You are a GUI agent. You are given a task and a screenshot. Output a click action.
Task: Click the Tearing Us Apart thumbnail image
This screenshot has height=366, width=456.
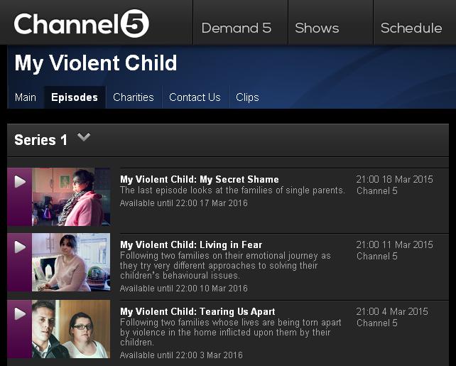71,329
